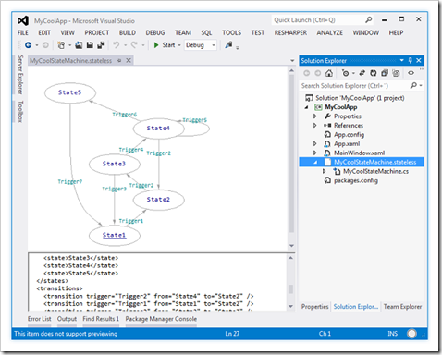Open the DEBUG menu

pyautogui.click(x=155, y=32)
